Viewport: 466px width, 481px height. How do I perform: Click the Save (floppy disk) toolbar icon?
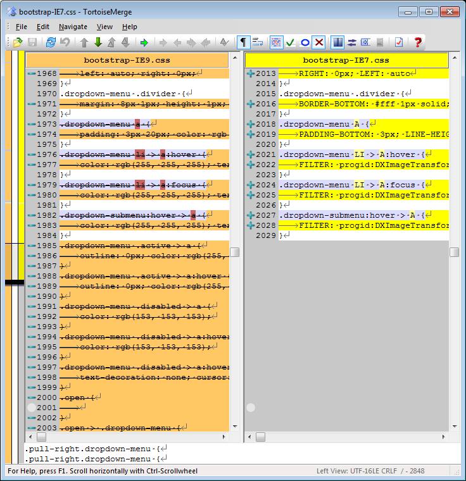point(32,42)
